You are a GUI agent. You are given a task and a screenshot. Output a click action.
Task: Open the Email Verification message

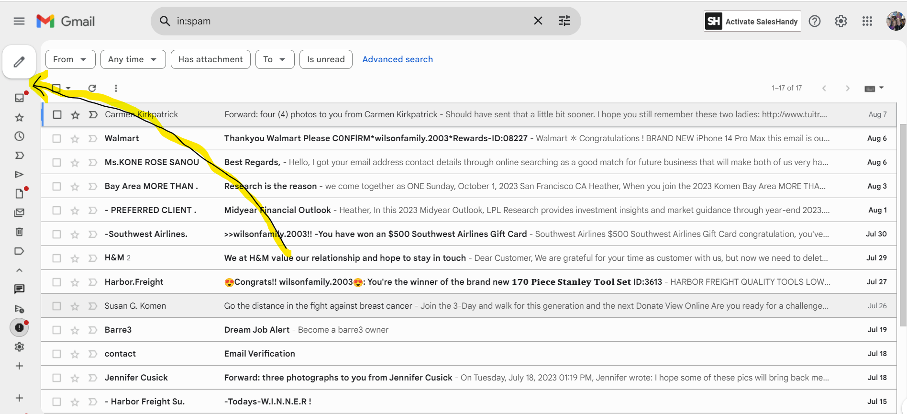[x=469, y=354]
